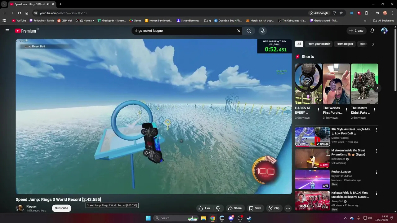The height and width of the screenshot is (223, 397).
Task: Open the Regser channel avatar
Action: [x=20, y=208]
